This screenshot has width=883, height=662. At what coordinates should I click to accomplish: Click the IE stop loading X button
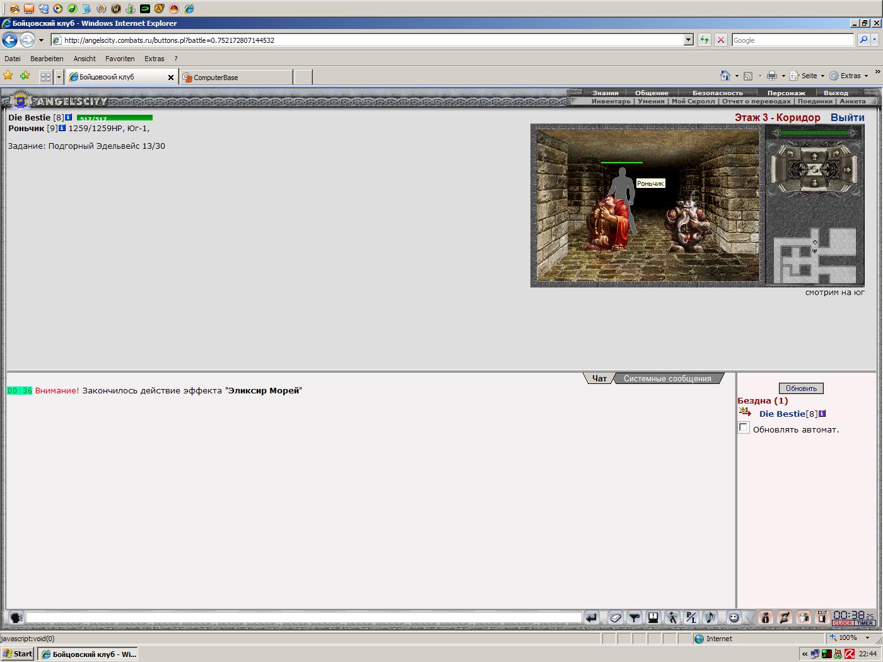point(721,40)
